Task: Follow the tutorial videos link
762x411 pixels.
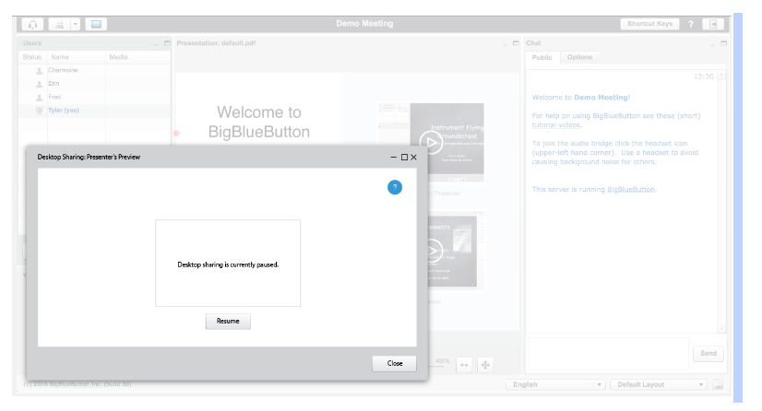Action: click(x=556, y=124)
